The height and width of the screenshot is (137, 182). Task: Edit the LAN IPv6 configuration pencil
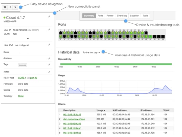pos(49,45)
